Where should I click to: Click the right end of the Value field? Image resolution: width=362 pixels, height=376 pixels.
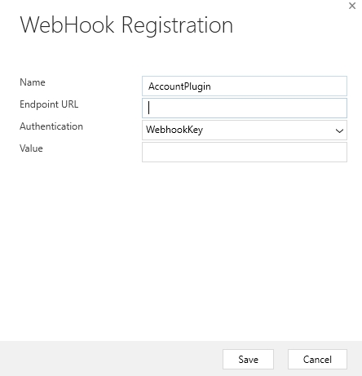click(341, 152)
